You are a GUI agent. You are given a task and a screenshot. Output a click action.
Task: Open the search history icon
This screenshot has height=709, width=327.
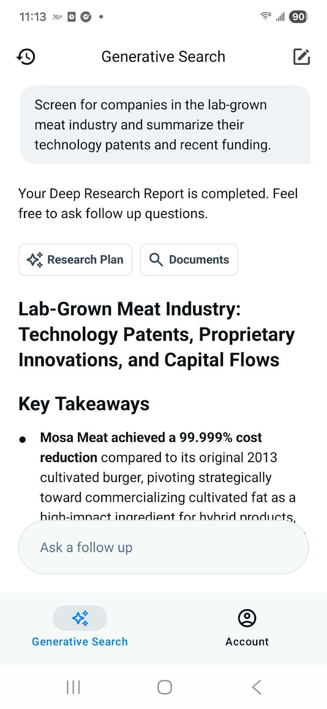(26, 57)
